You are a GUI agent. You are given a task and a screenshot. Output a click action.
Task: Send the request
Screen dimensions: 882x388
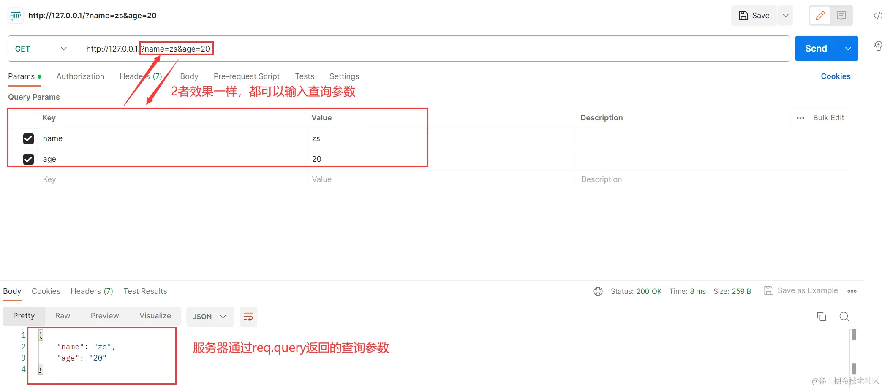[x=816, y=49]
